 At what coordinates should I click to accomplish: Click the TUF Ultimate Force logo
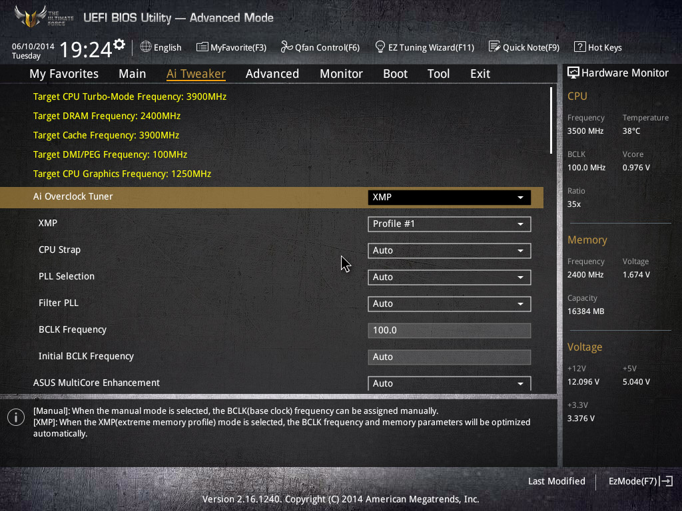43,17
